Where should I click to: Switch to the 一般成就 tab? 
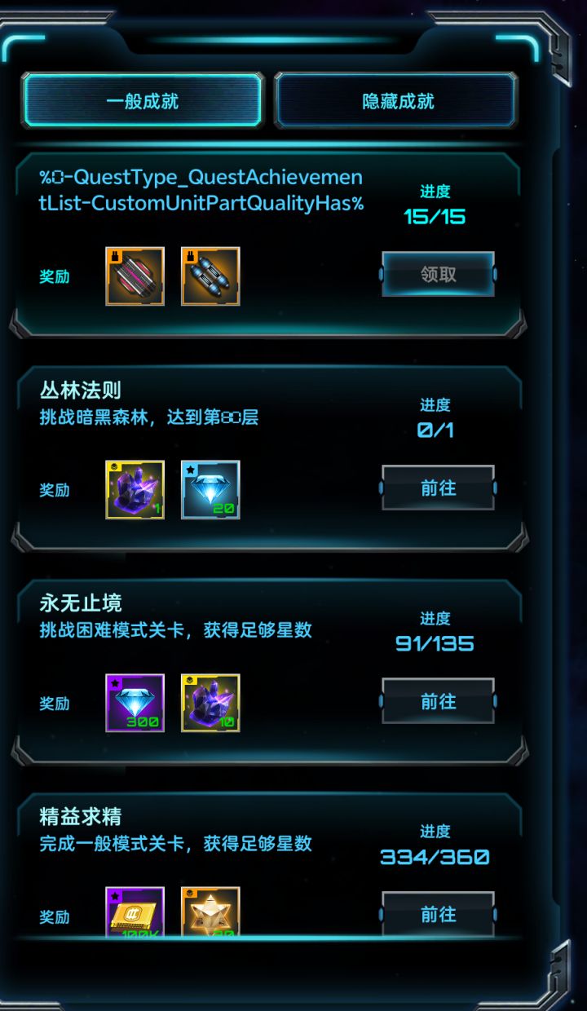[143, 100]
